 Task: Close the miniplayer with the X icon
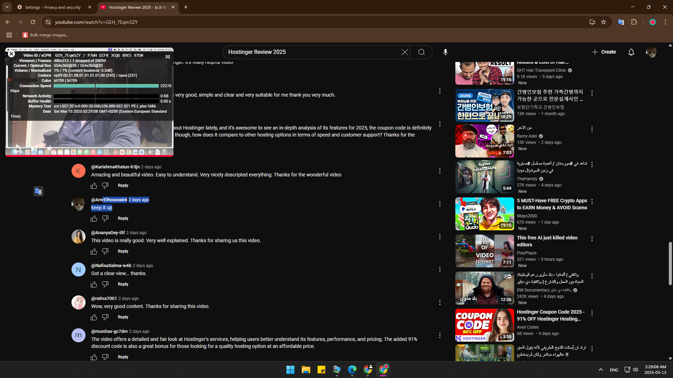pos(11,54)
